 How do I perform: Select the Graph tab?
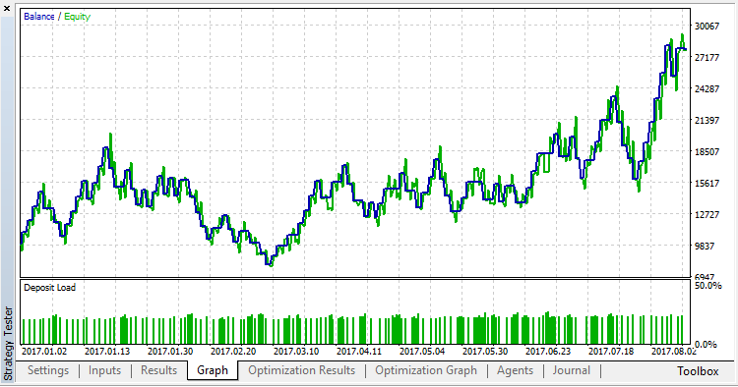(x=213, y=370)
